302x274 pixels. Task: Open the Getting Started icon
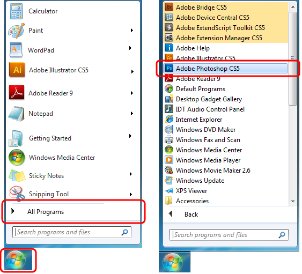[x=16, y=138]
